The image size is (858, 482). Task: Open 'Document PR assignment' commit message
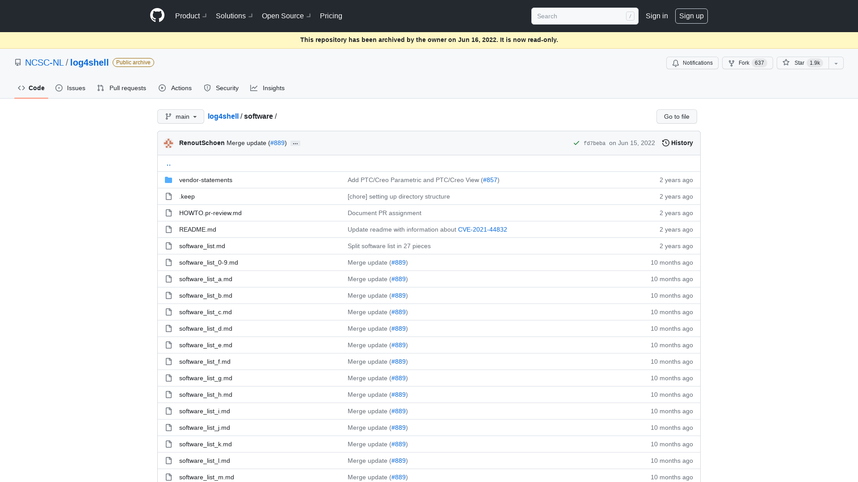click(x=384, y=213)
